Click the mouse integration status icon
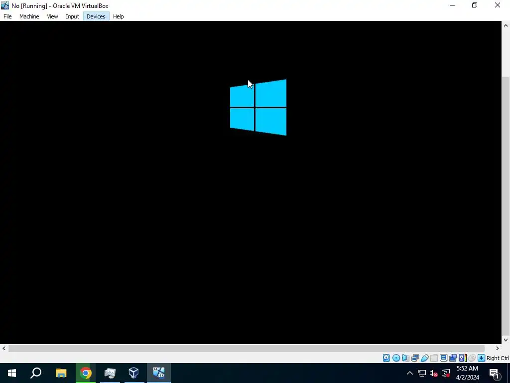The width and height of the screenshot is (510, 383). tap(472, 358)
